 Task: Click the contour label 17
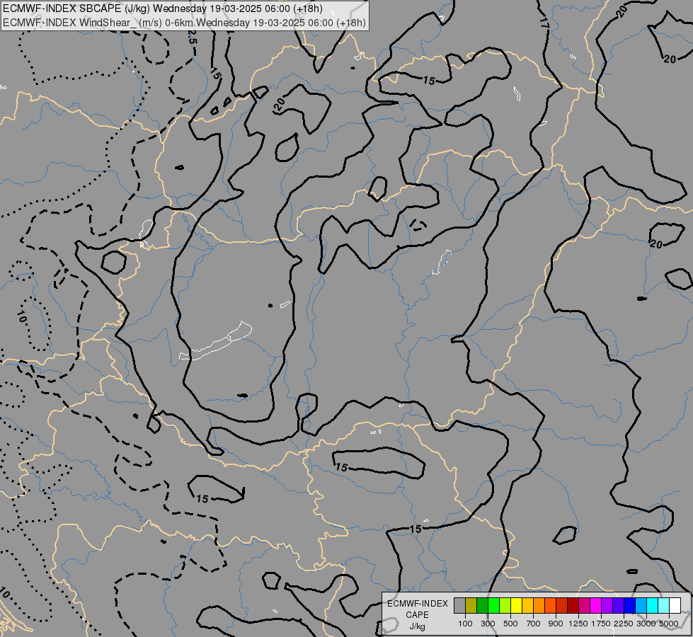(544, 23)
